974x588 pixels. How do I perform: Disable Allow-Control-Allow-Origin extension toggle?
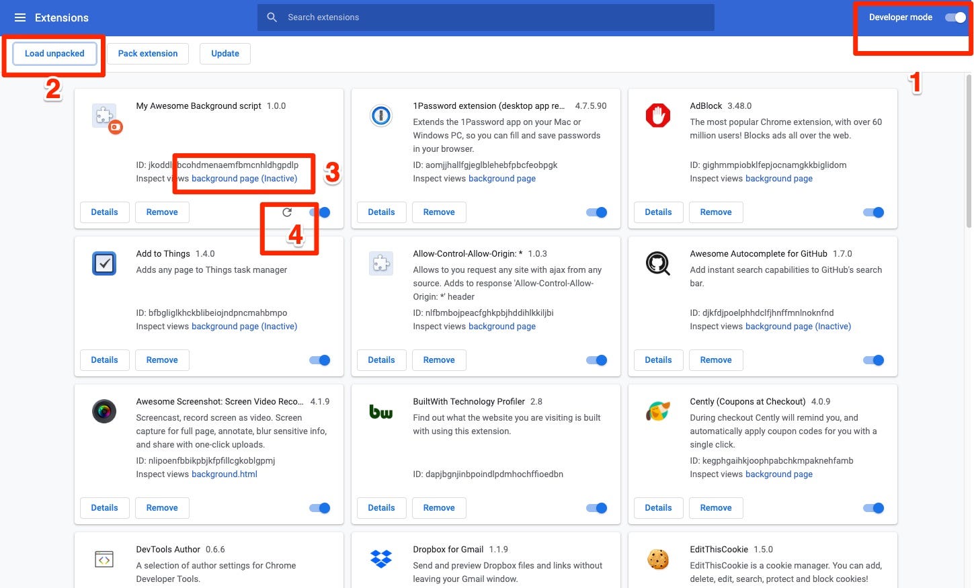pyautogui.click(x=597, y=360)
